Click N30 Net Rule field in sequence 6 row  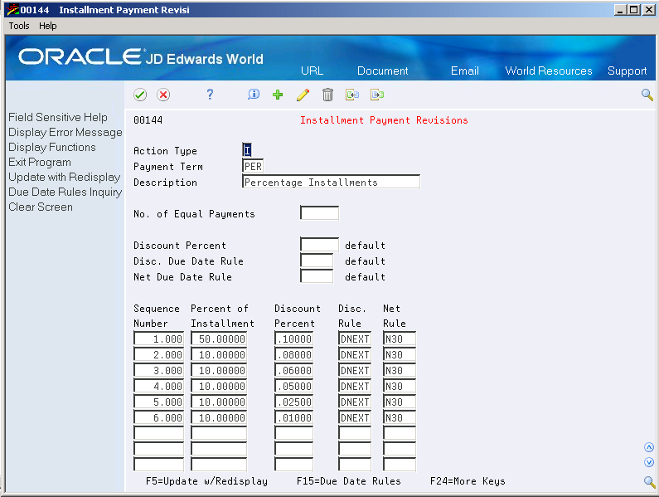[x=400, y=418]
